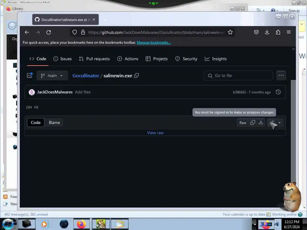Viewport: 307px width, 230px height.
Task: Open the media player taskbar icon
Action: [x=44, y=224]
